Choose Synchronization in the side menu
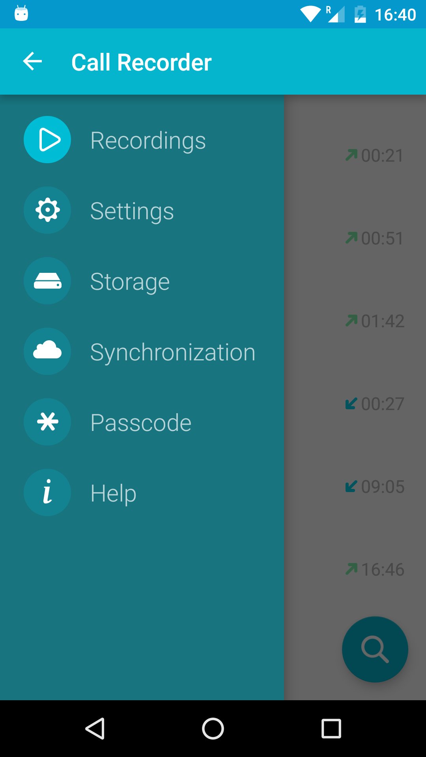This screenshot has width=426, height=757. click(173, 352)
